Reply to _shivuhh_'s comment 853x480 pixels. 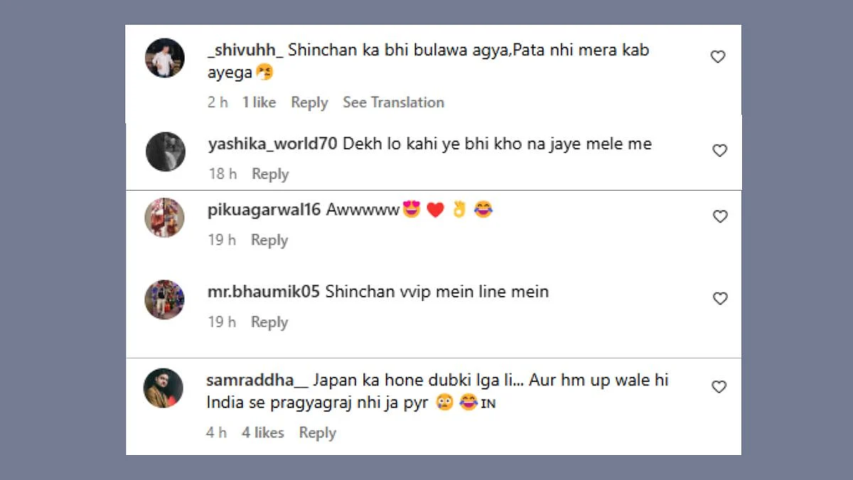pos(309,102)
